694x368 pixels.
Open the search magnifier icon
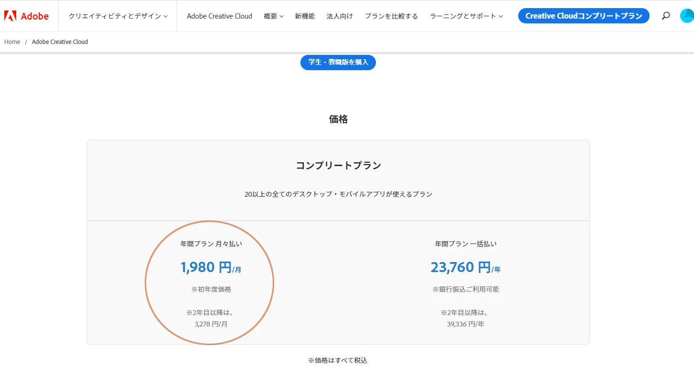(x=665, y=16)
